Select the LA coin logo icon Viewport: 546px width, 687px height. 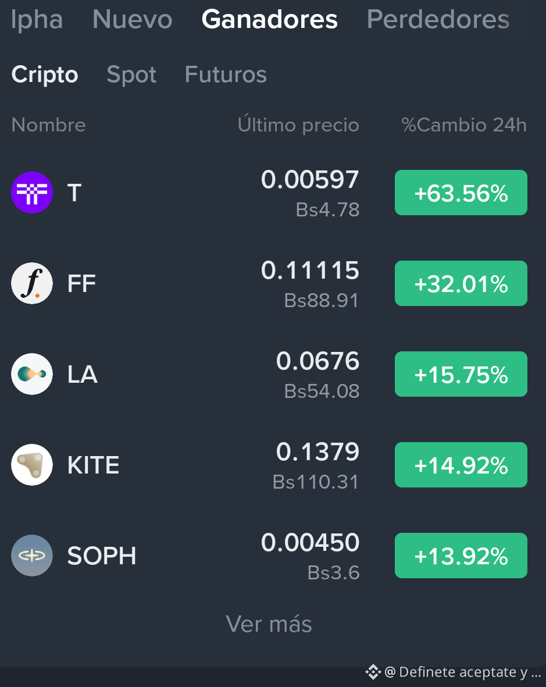32,374
